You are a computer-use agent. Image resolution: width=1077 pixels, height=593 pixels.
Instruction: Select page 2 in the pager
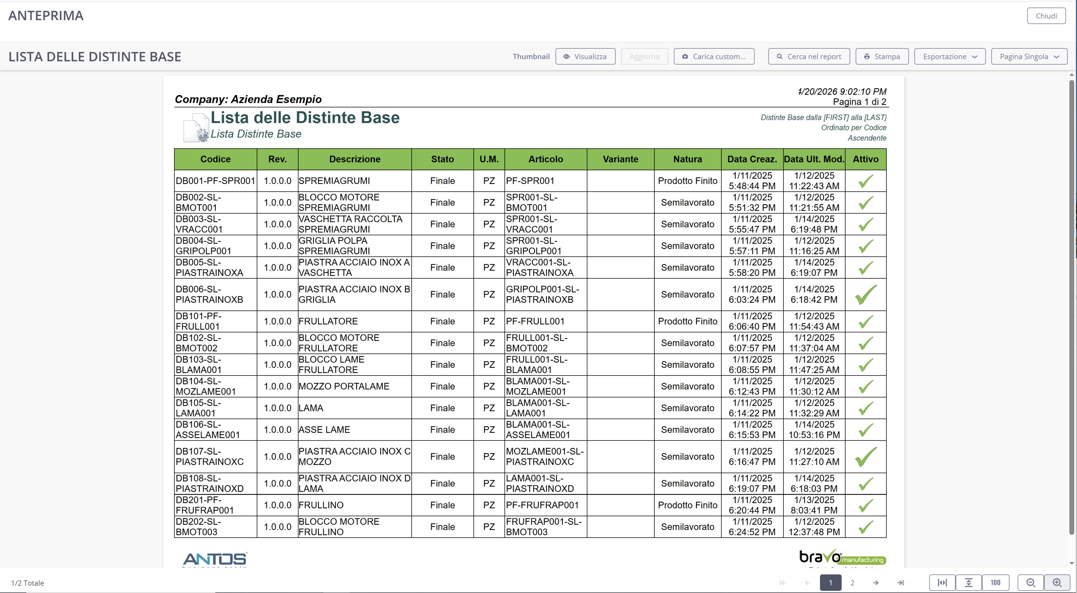pos(852,583)
